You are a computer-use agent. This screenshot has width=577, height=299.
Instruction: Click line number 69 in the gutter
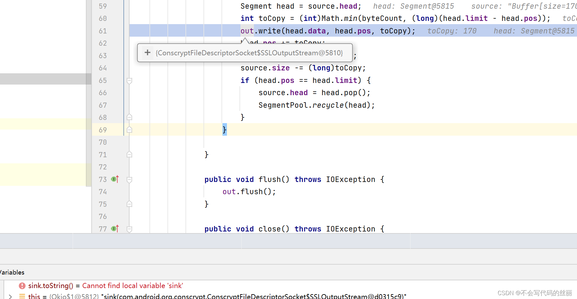tap(103, 130)
